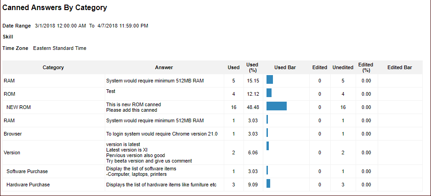Sort by the Unedited column header
Image resolution: width=431 pixels, height=196 pixels.
tap(343, 67)
